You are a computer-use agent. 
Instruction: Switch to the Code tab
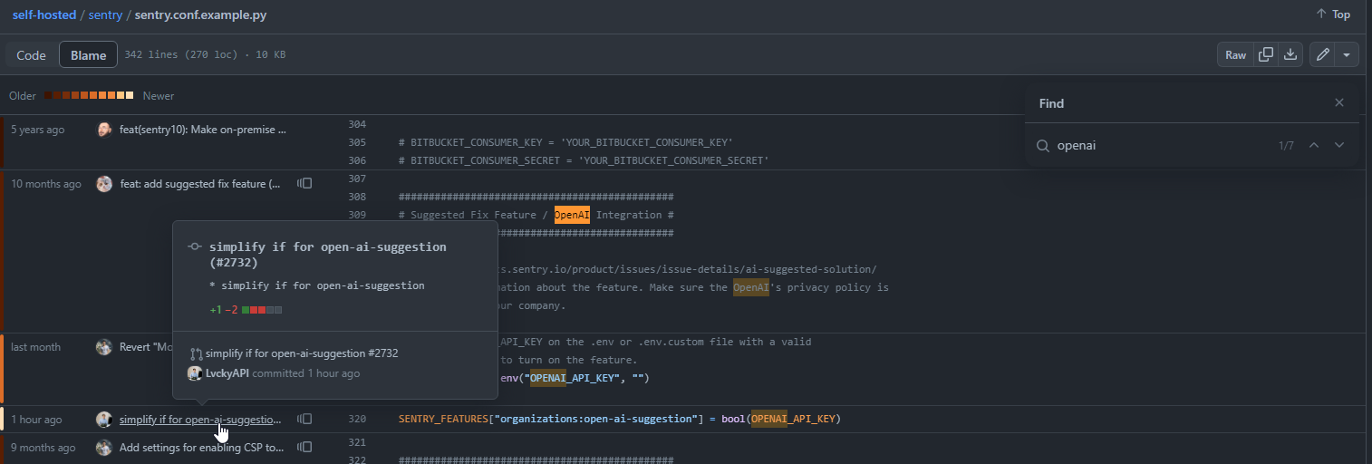pos(31,55)
